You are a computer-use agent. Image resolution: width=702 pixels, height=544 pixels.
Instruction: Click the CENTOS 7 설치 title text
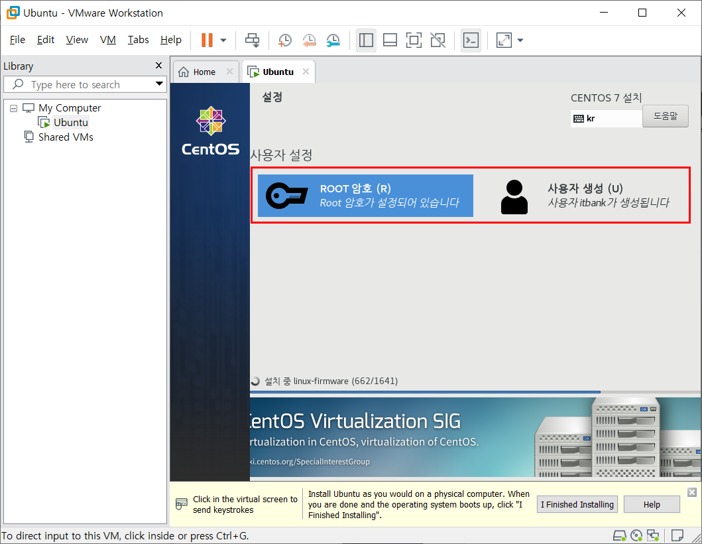pyautogui.click(x=606, y=98)
